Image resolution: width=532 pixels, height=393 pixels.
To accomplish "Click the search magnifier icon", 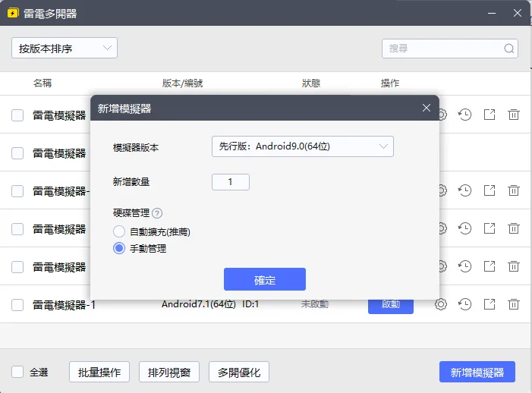I will point(509,49).
